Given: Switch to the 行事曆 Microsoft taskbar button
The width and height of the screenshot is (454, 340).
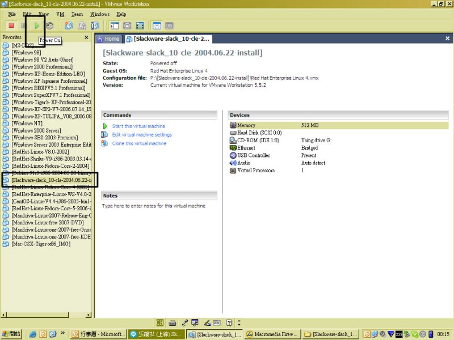Looking at the screenshot, I should (x=98, y=334).
